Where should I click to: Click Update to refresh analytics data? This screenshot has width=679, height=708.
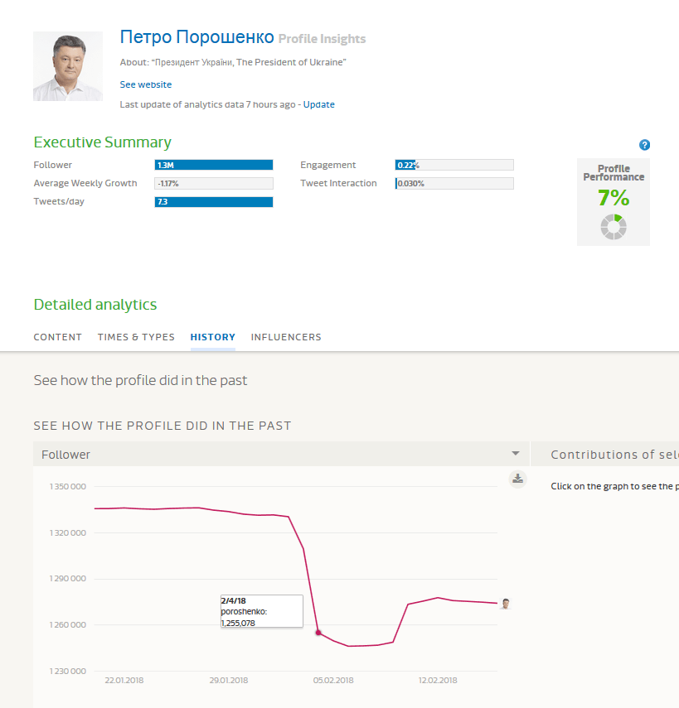pos(319,104)
